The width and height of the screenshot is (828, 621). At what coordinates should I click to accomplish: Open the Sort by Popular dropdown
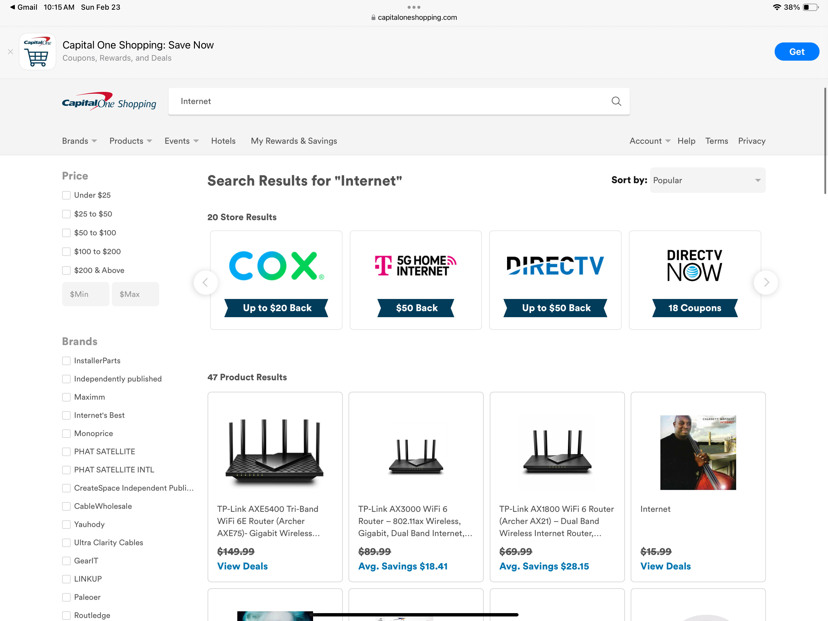(x=707, y=180)
